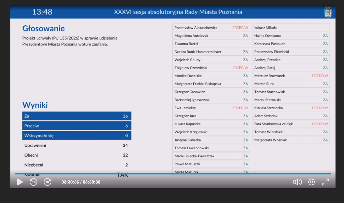Click Małgorzata Woźniak's row
The height and width of the screenshot is (203, 344).
pyautogui.click(x=291, y=140)
